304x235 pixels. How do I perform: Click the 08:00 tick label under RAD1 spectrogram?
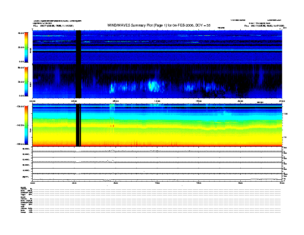(116, 101)
